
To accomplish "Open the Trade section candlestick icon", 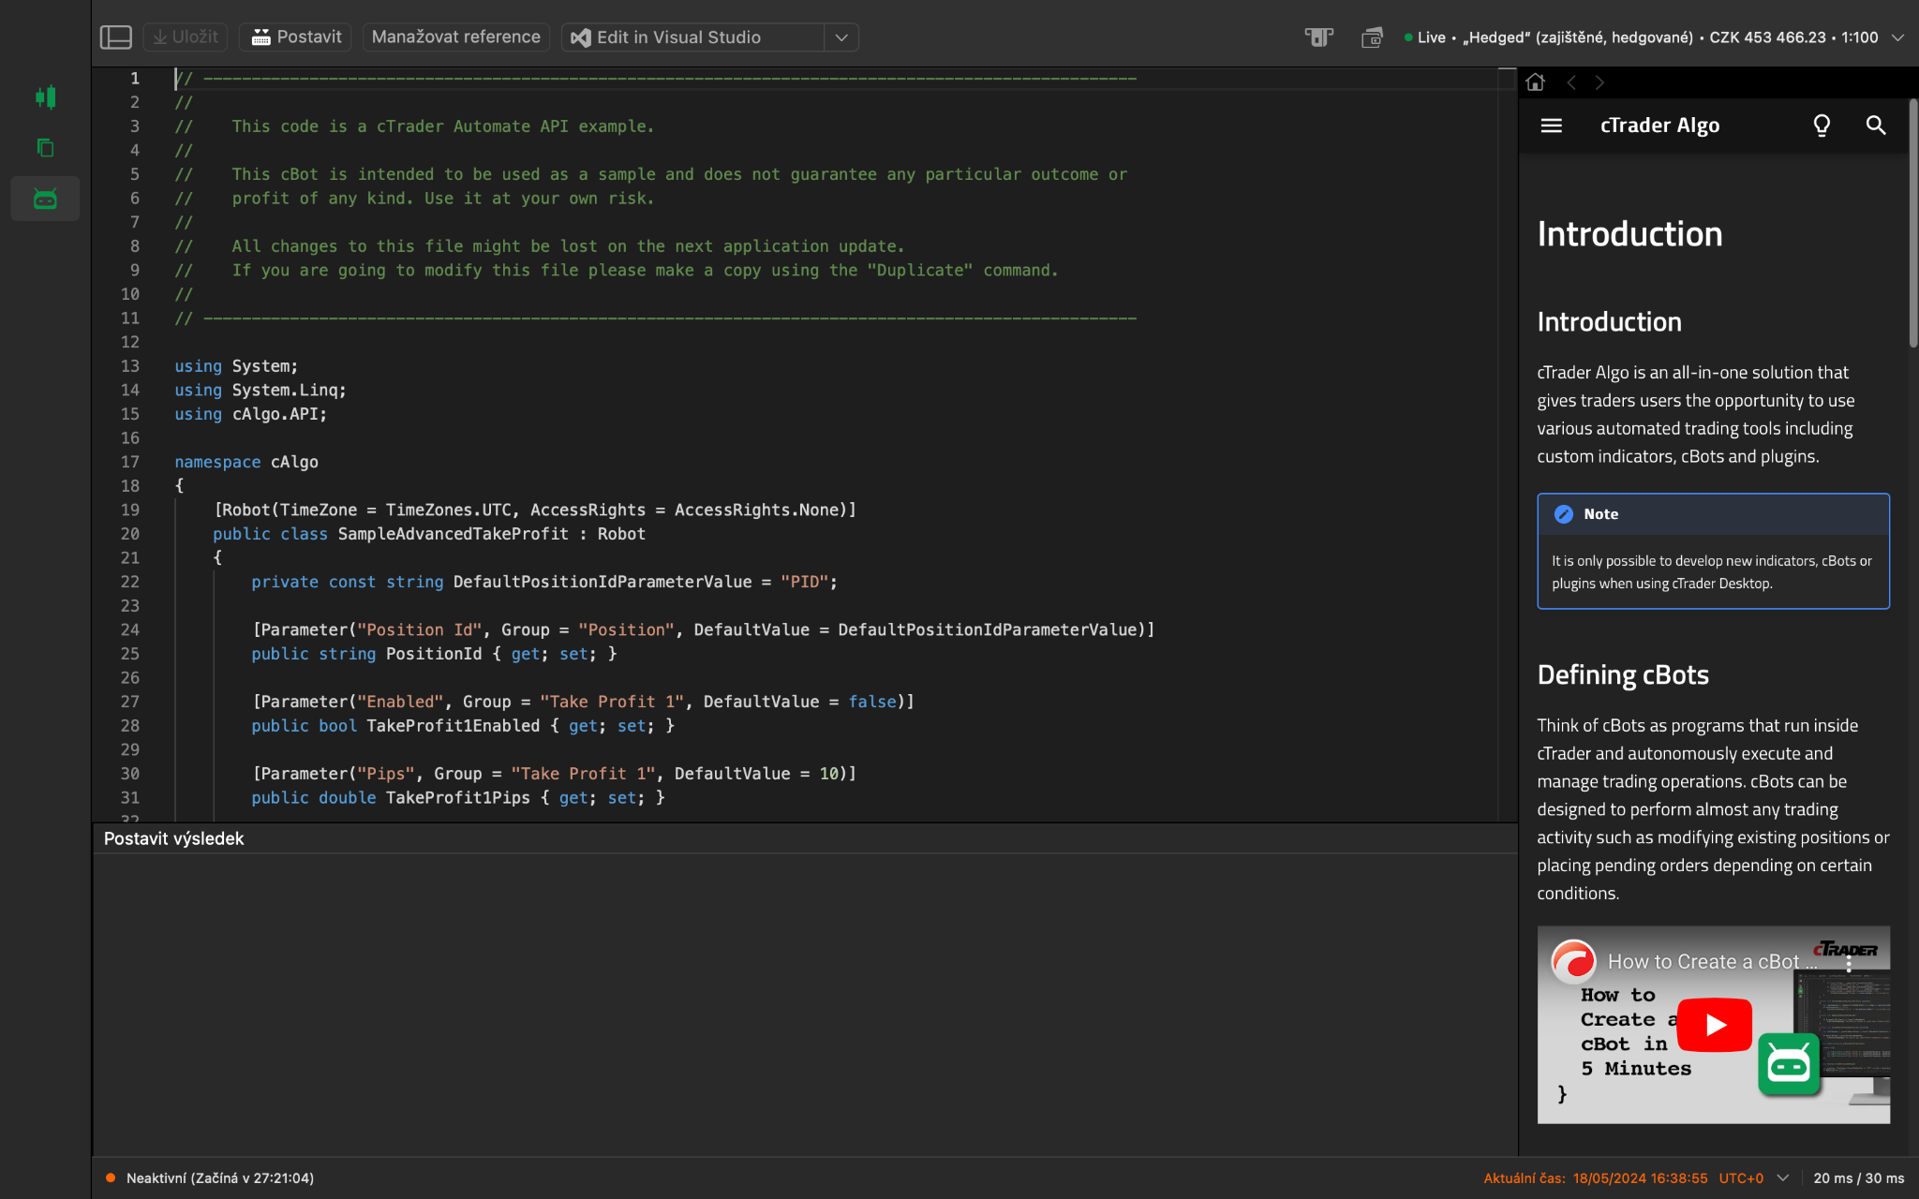I will 45,96.
